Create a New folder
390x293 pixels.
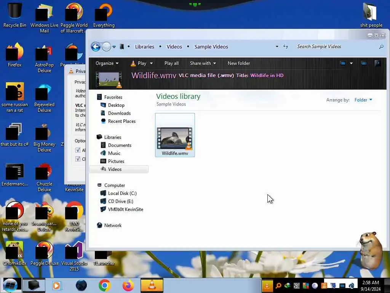click(239, 63)
